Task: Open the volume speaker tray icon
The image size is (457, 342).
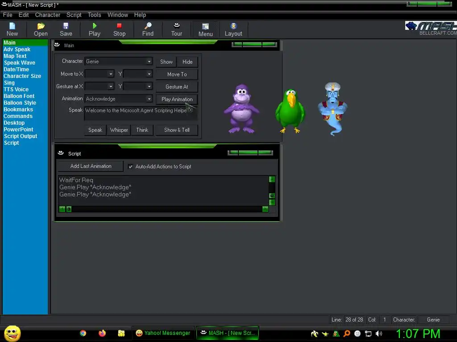Action: tap(379, 334)
